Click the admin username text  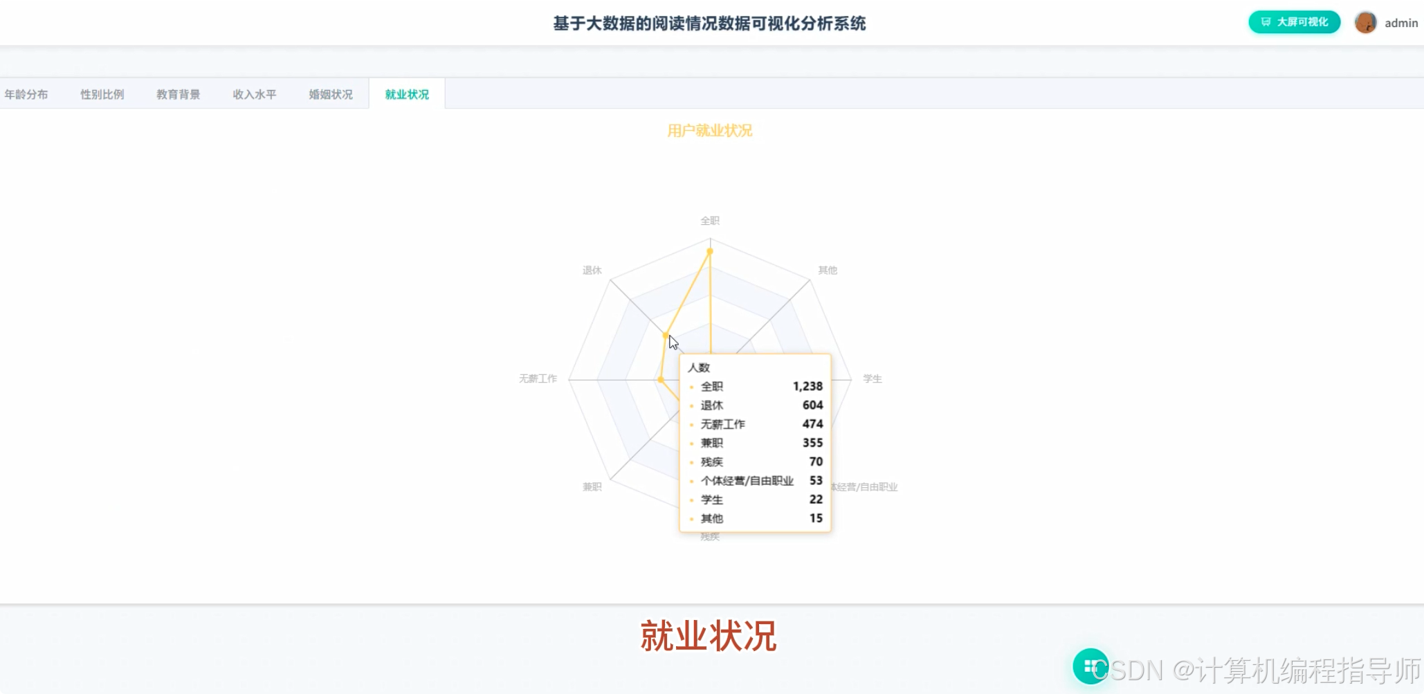pyautogui.click(x=1401, y=23)
